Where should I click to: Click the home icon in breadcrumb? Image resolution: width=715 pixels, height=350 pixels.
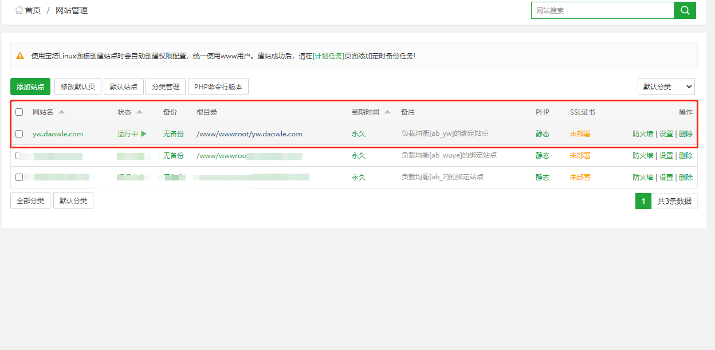click(x=19, y=10)
